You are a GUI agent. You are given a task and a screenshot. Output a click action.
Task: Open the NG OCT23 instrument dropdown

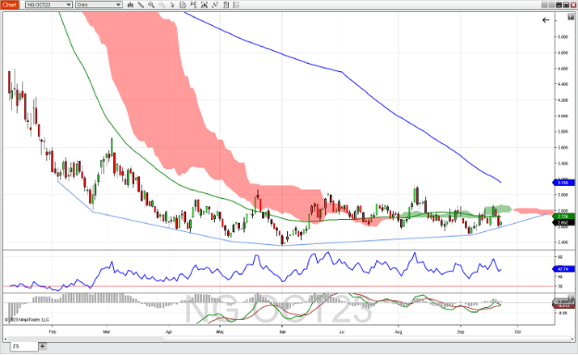(49, 5)
